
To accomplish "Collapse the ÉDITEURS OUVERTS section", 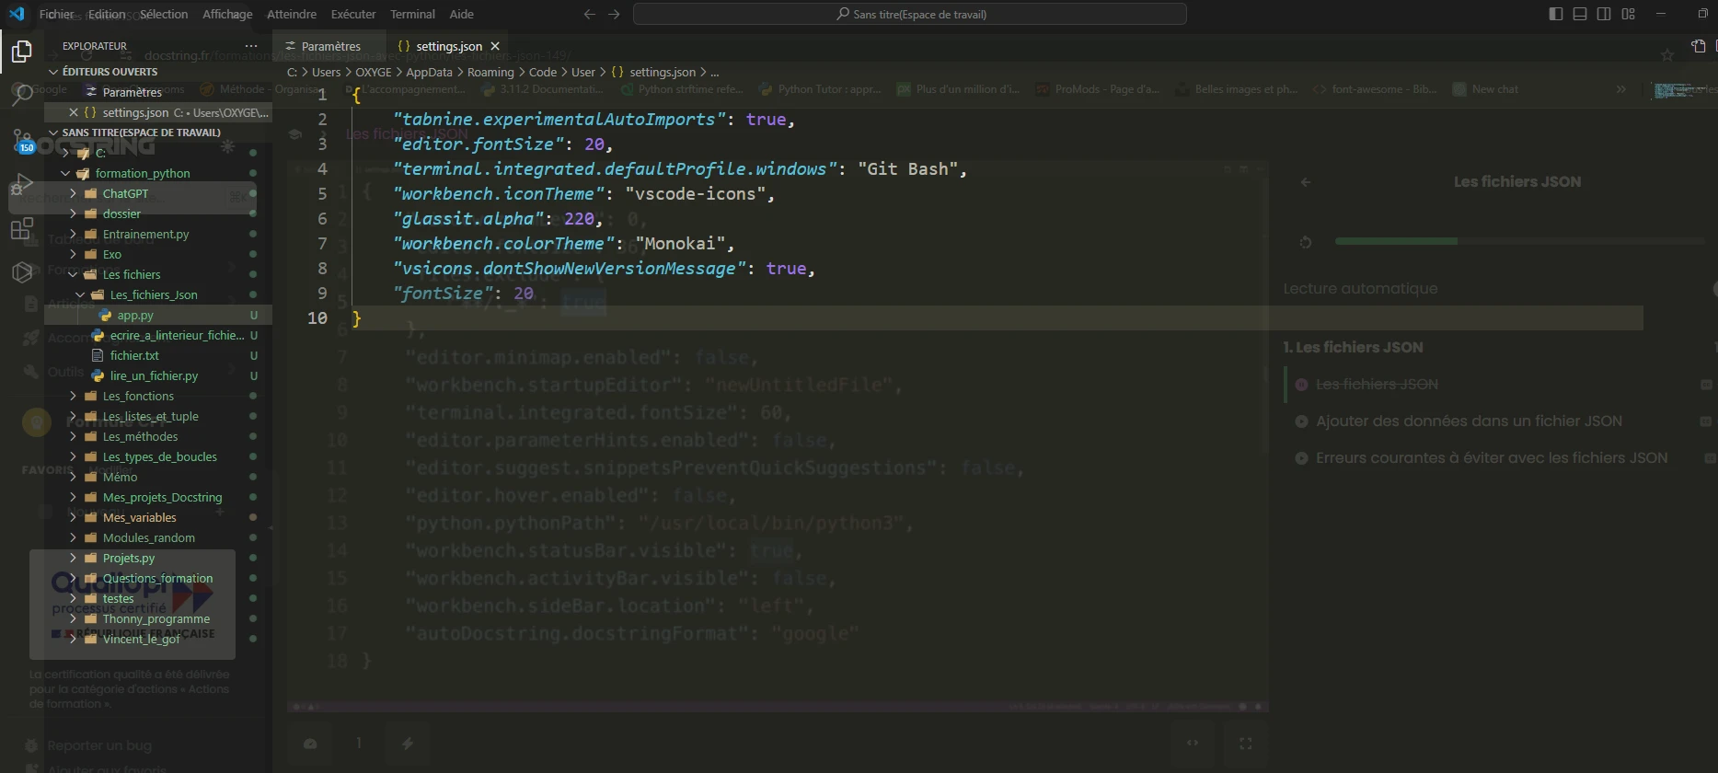I will [110, 72].
